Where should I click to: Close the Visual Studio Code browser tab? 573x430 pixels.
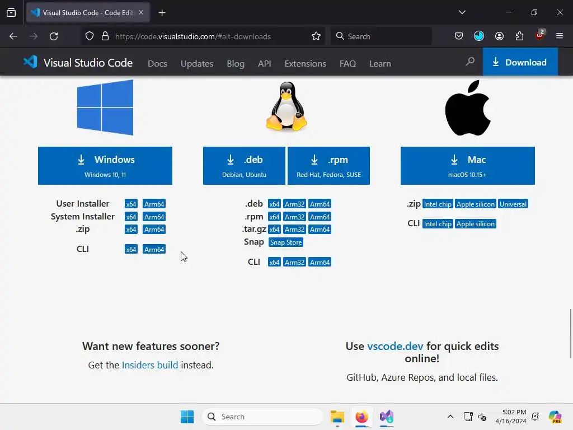[x=141, y=12]
